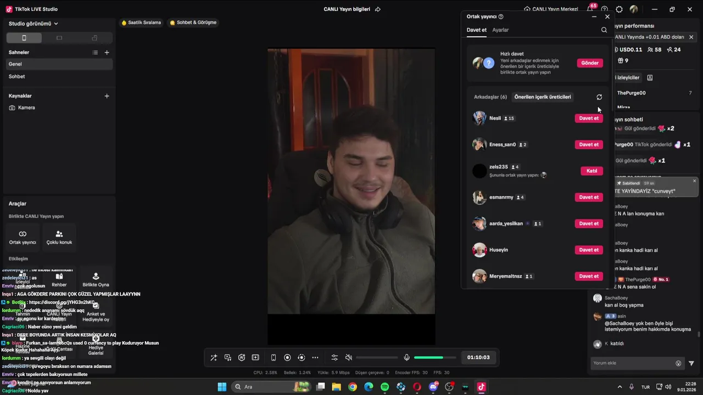703x395 pixels.
Task: Open CANLI Yayın bilgileri share arrow icon
Action: (377, 9)
